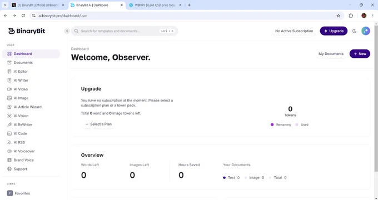Click the AI Voiceover speaker icon
Image resolution: width=378 pixels, height=200 pixels.
[x=9, y=151]
